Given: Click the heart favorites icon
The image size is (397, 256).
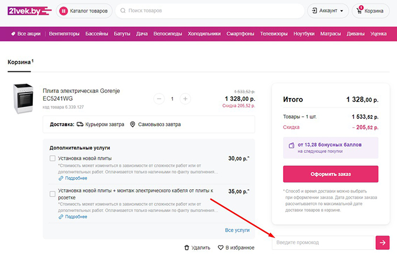Looking at the screenshot, I should [221, 248].
